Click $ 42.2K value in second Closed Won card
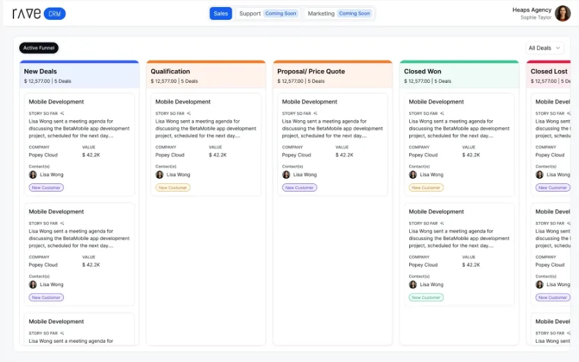This screenshot has height=362, width=579. (x=471, y=265)
